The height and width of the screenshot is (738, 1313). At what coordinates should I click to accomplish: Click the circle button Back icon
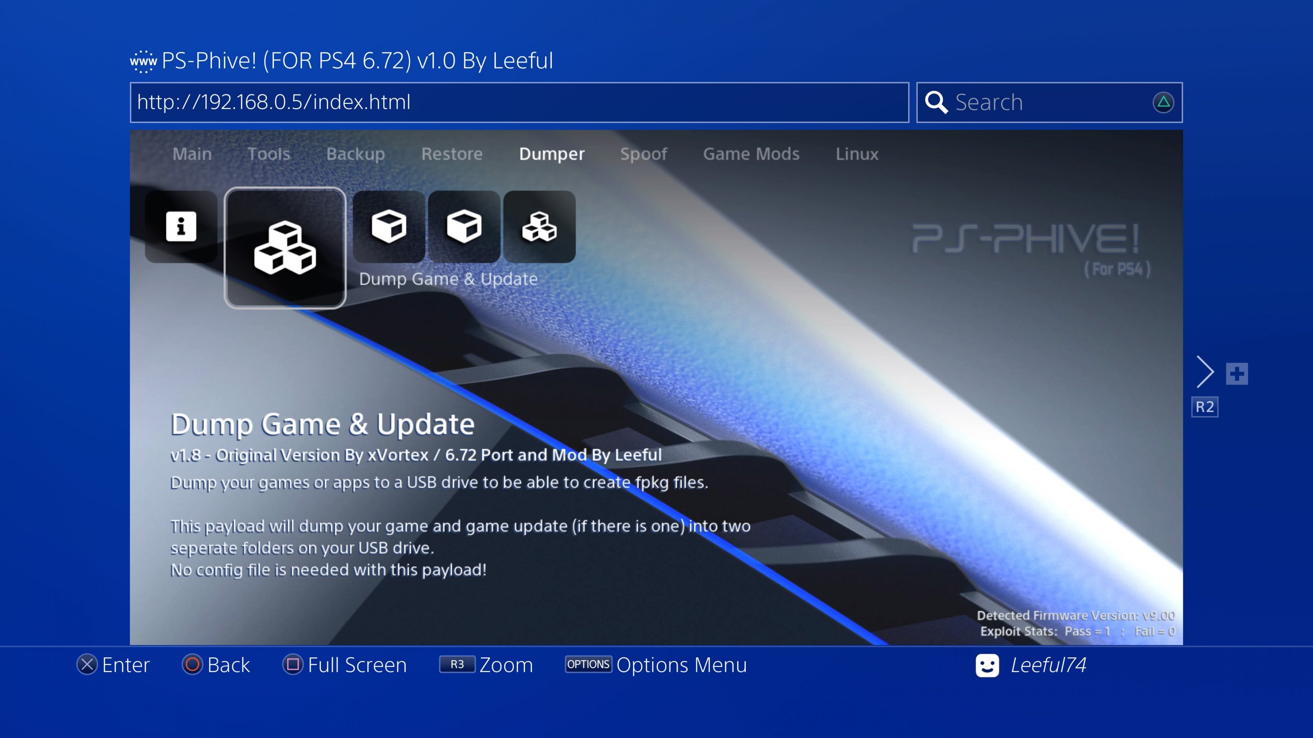[192, 664]
